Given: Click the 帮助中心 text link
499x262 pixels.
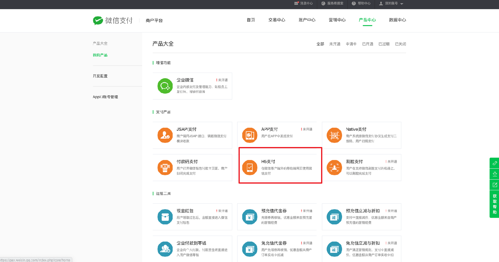Looking at the screenshot, I should click(364, 3).
